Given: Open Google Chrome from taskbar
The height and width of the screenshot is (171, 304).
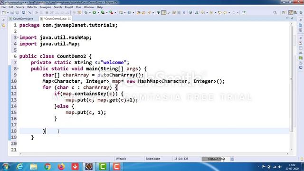Looking at the screenshot, I should pos(47,167).
